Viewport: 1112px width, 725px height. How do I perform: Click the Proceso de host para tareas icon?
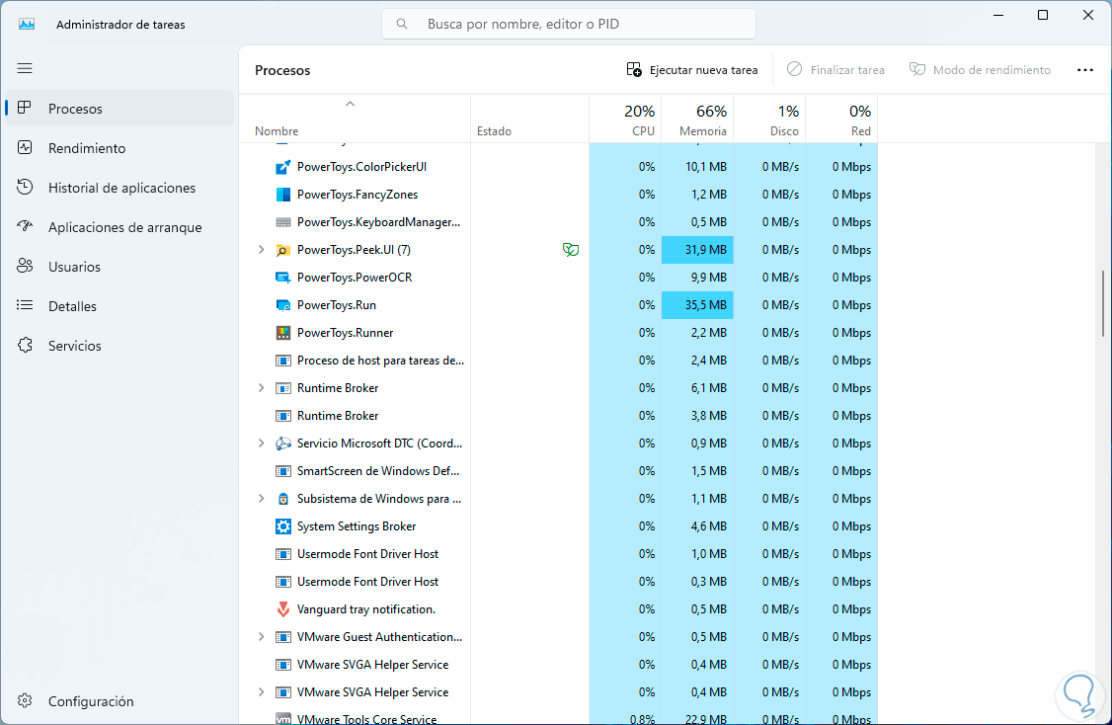[283, 361]
